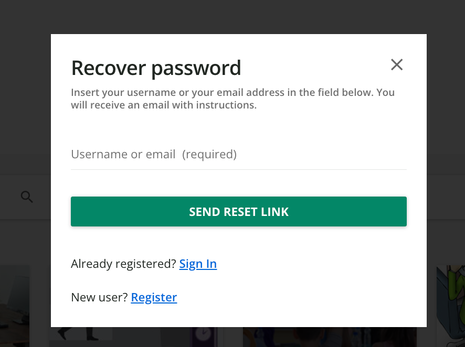The width and height of the screenshot is (465, 347).
Task: Click the "New user?" text
Action: point(99,297)
